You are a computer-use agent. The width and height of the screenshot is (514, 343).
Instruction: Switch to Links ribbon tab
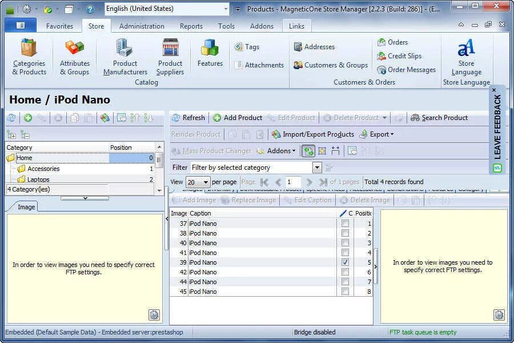point(296,26)
